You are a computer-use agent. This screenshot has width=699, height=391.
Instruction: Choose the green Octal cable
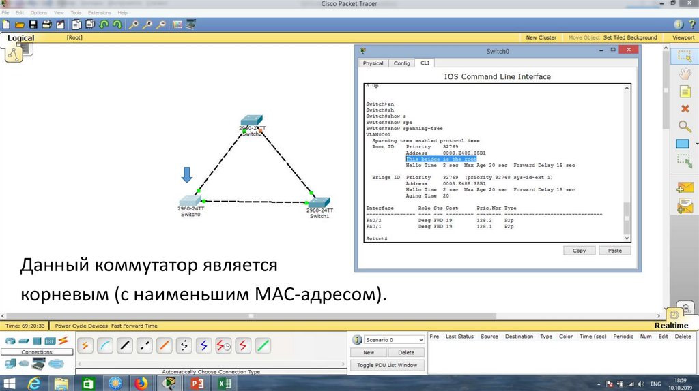click(x=263, y=345)
